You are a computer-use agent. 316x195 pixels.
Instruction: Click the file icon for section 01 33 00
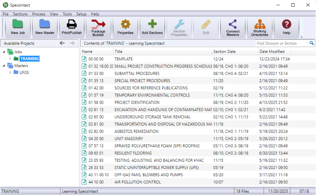coord(84,73)
